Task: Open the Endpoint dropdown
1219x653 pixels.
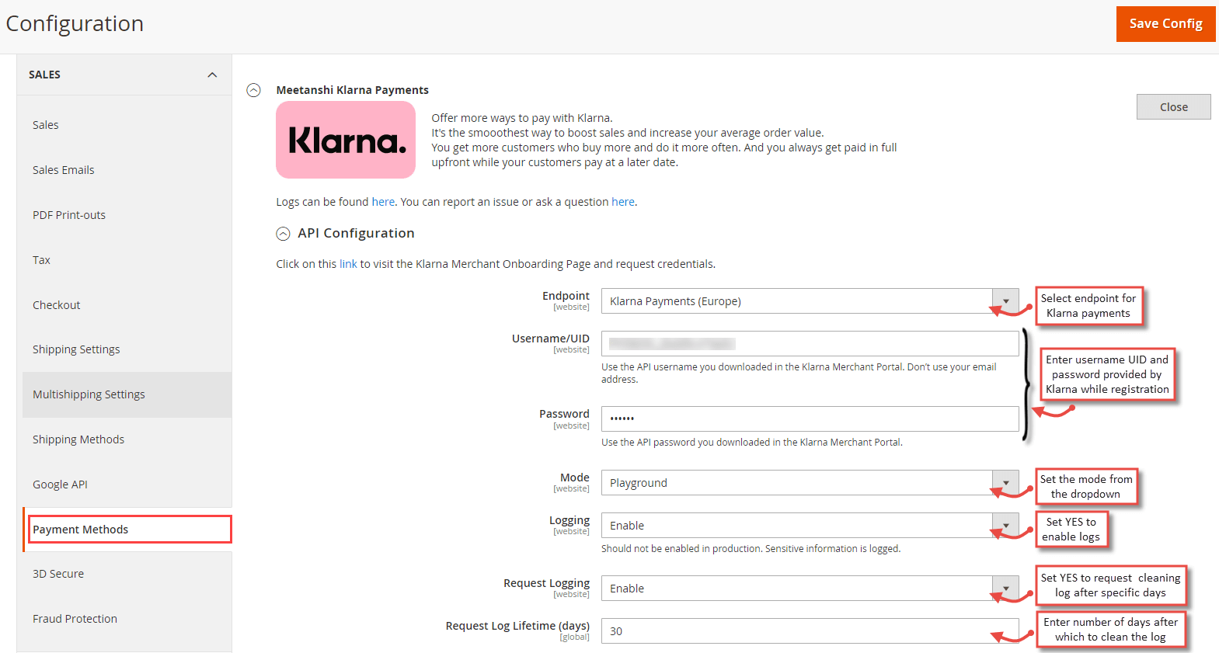Action: pos(1005,300)
